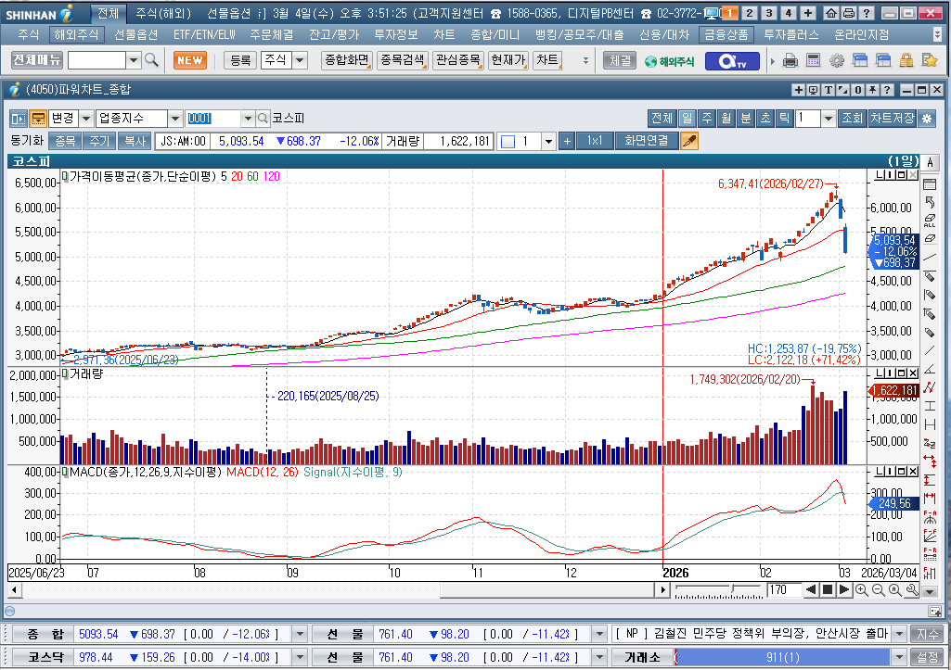951x670 pixels.
Task: Open the 금융상품 menu
Action: (x=726, y=34)
